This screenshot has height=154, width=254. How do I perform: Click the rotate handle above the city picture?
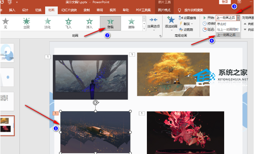[96, 102]
